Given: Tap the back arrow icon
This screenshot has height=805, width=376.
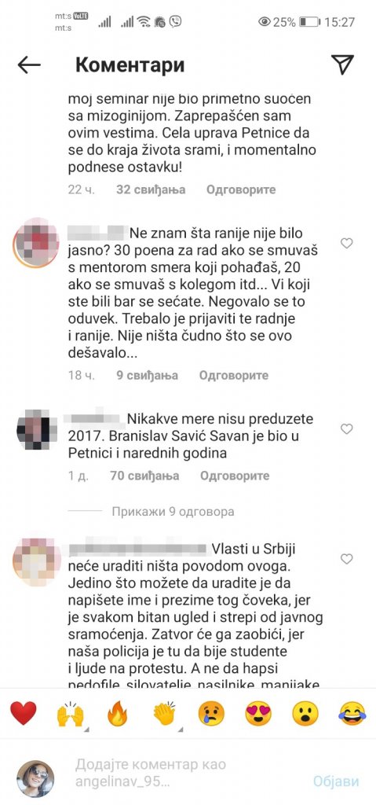Looking at the screenshot, I should tap(29, 64).
